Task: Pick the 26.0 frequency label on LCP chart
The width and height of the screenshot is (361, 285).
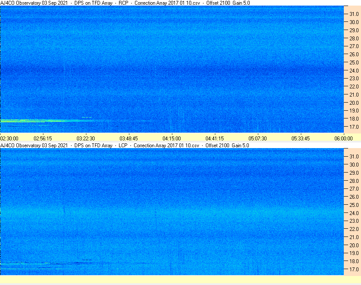Action: click(354, 197)
